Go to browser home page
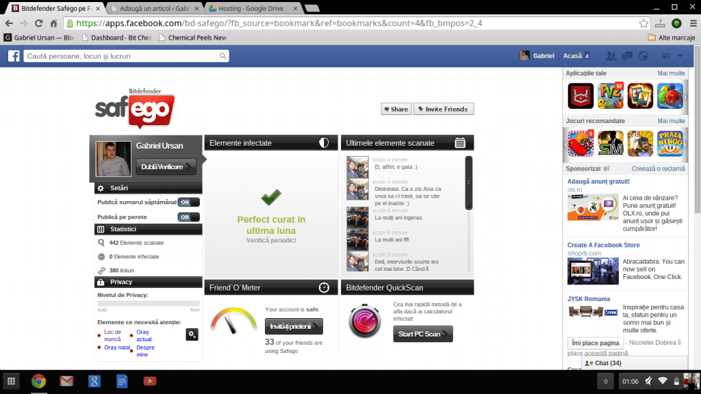 [53, 23]
